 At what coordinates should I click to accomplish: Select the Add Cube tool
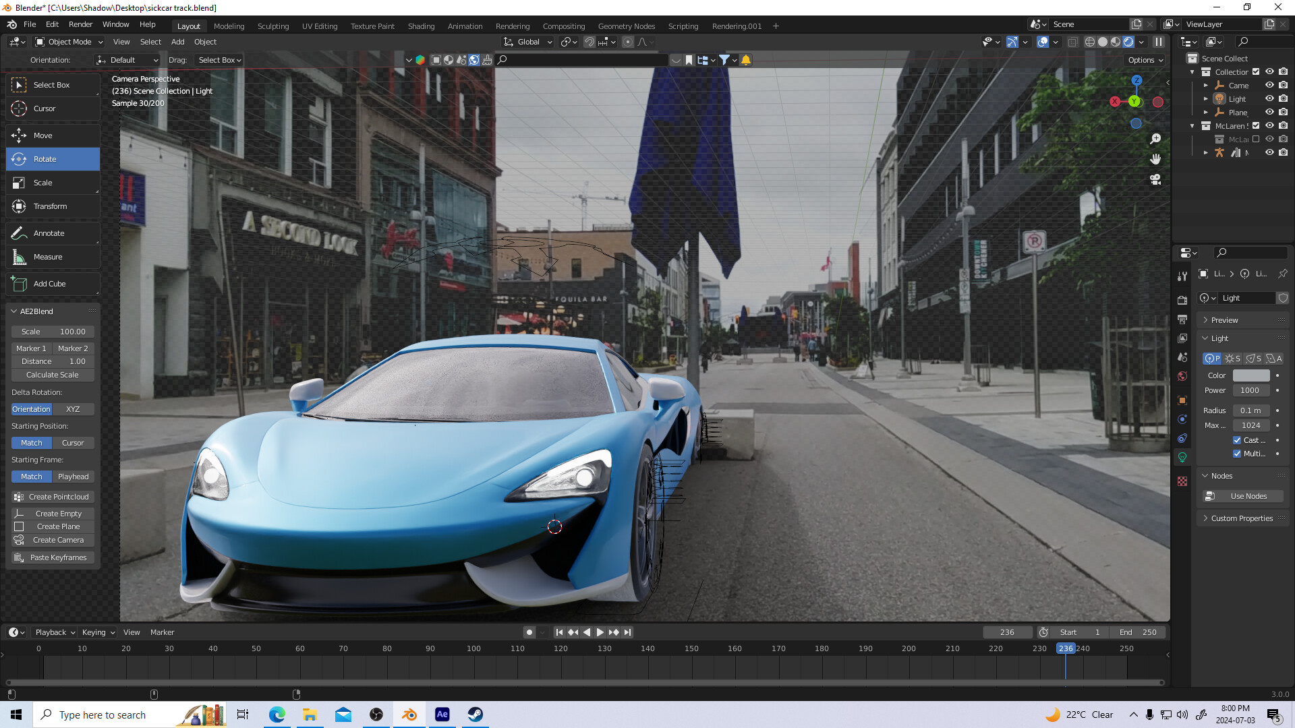49,284
